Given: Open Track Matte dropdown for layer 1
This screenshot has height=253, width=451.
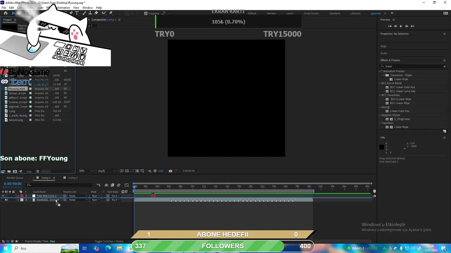Looking at the screenshot, I should click(x=116, y=196).
